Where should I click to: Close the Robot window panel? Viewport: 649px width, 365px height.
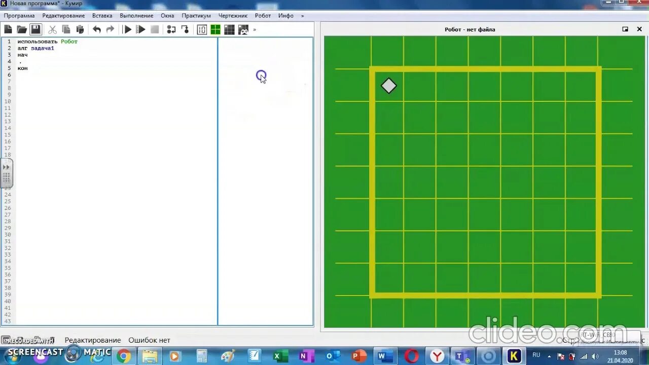pyautogui.click(x=639, y=29)
